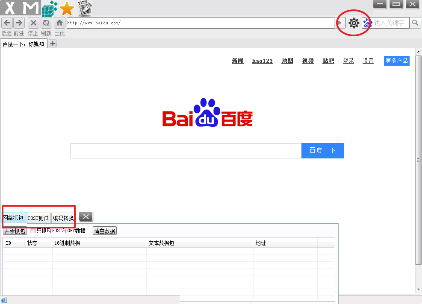
Task: Switch to 网络抓包 tab
Action: click(13, 218)
